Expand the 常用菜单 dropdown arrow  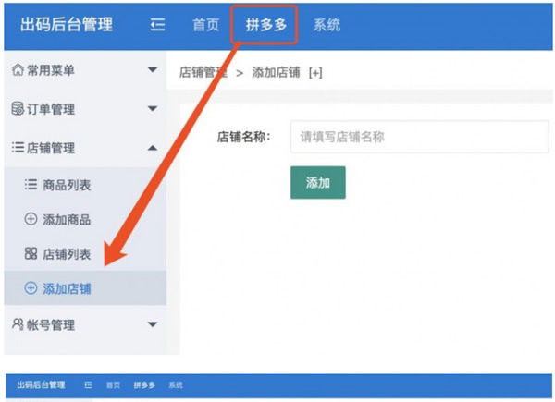(x=153, y=69)
